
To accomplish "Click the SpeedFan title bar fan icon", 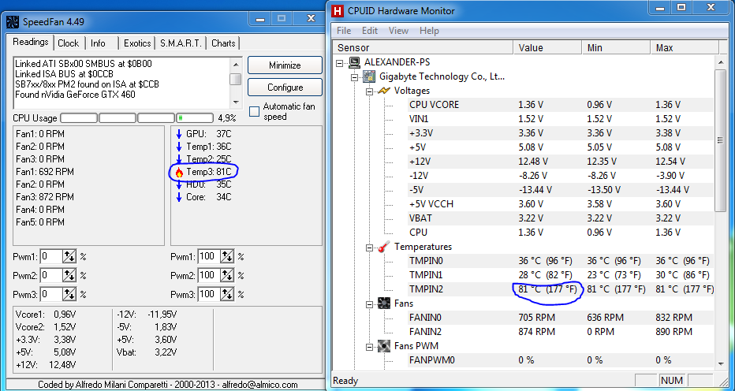I will [x=13, y=21].
